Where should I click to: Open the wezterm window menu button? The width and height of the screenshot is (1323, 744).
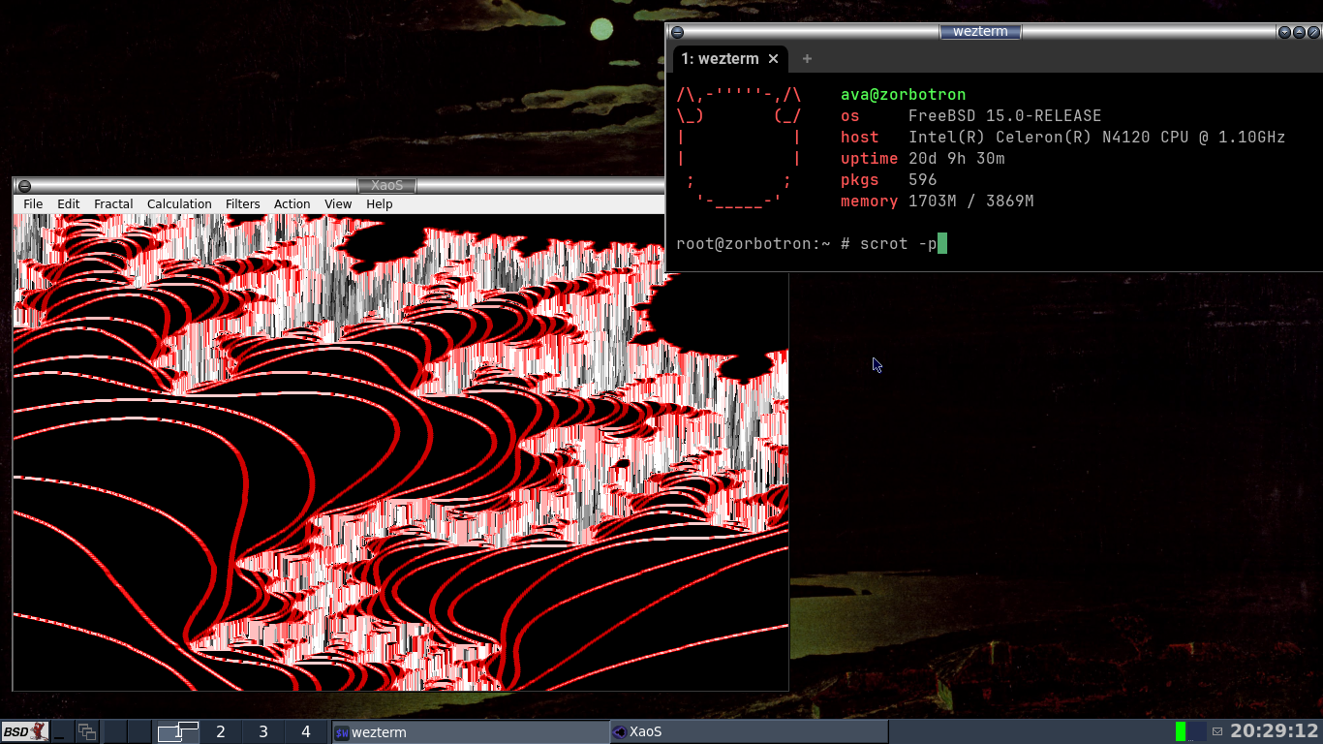677,32
